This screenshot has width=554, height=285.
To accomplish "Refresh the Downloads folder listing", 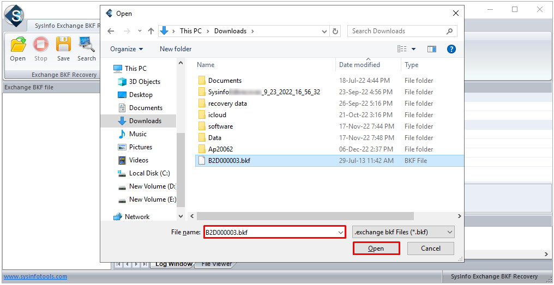I will pos(335,31).
